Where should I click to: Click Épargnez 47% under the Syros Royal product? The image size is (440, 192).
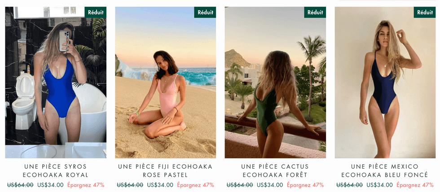tap(86, 185)
